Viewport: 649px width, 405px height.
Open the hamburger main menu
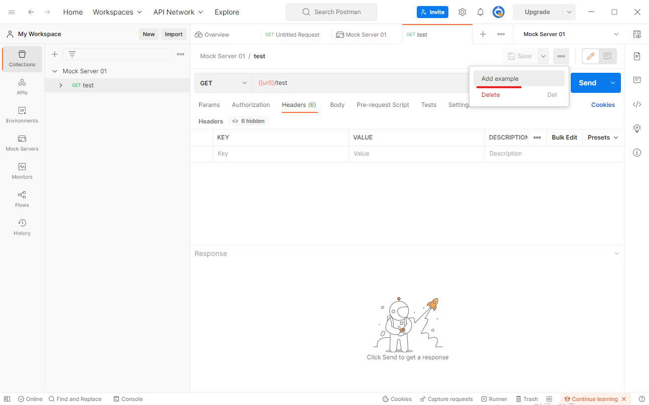pos(12,12)
